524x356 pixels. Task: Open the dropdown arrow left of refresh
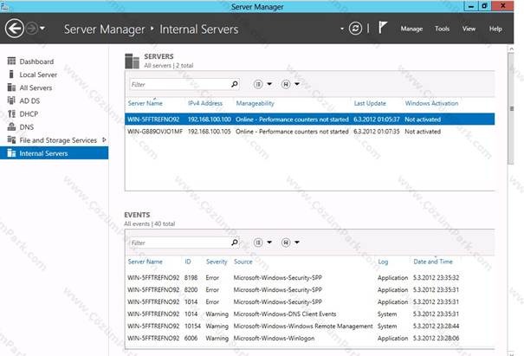pyautogui.click(x=342, y=29)
